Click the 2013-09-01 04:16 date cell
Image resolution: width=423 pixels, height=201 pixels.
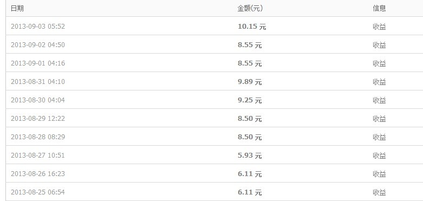(x=38, y=63)
